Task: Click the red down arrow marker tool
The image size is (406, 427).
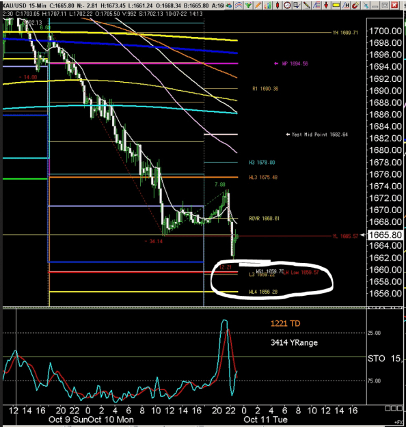Action: [x=326, y=5]
